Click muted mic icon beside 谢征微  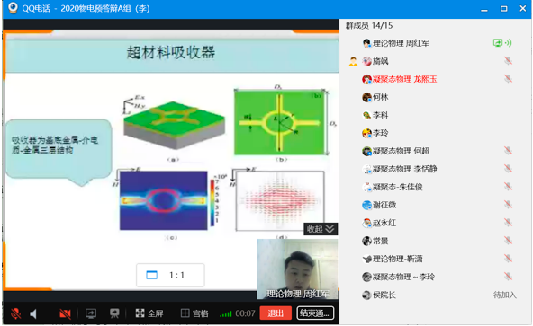(508, 205)
